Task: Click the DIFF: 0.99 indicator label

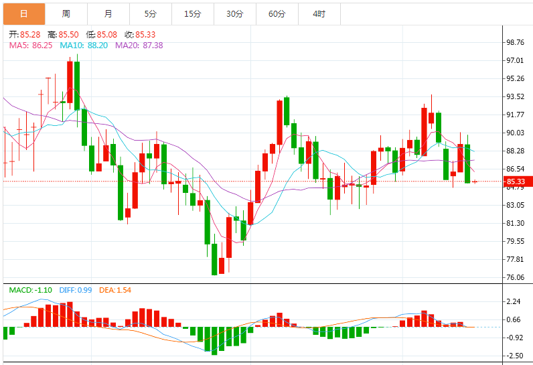Action: [x=76, y=290]
